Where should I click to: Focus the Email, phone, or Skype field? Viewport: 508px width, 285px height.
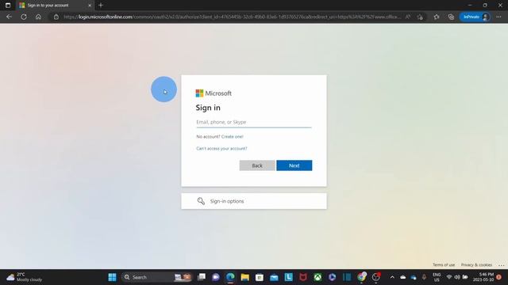click(254, 122)
